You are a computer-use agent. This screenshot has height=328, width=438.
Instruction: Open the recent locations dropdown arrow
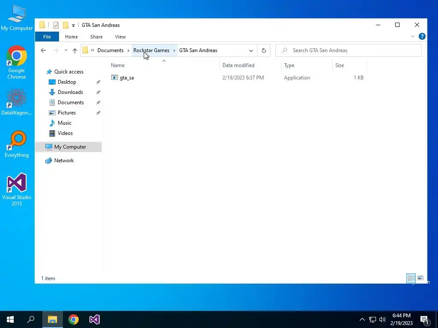[x=66, y=50]
